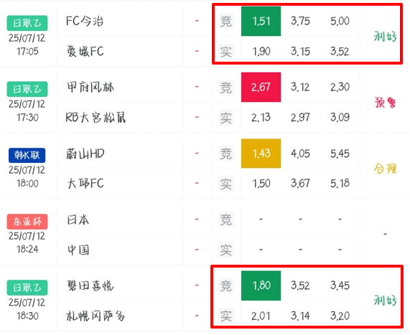Open the 日本 team link
This screenshot has height=335, width=410.
(x=78, y=220)
